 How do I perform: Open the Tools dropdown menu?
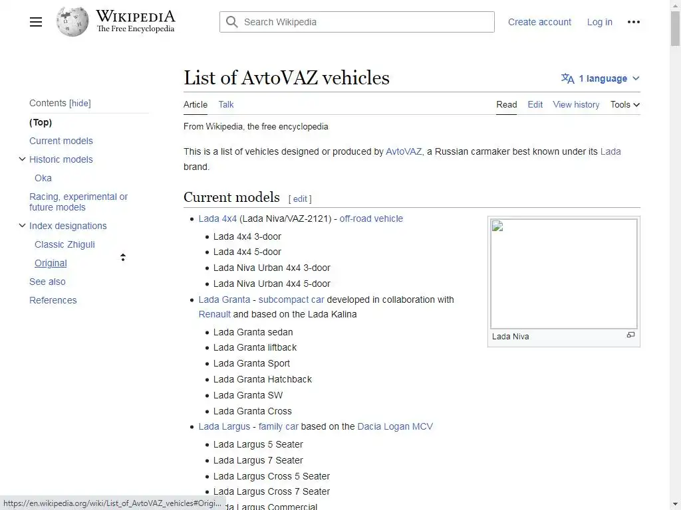click(x=625, y=104)
